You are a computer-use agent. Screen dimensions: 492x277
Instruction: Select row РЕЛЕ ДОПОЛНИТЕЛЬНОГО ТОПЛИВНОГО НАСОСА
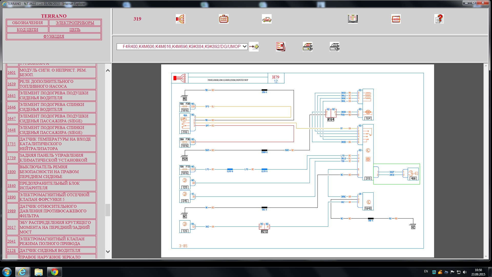point(58,84)
